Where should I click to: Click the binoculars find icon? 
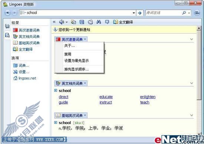coord(99,22)
